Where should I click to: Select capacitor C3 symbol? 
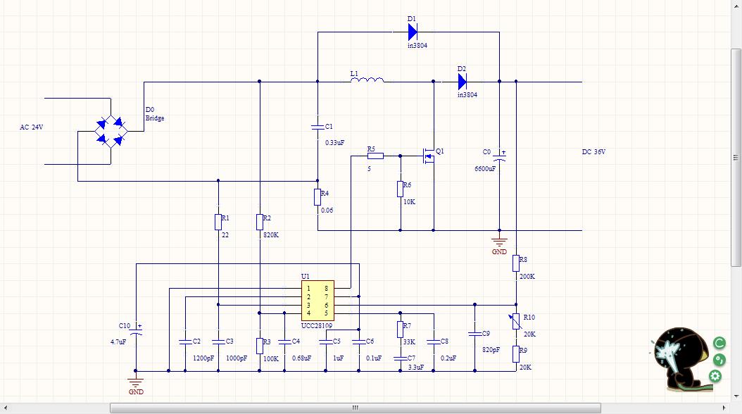(x=218, y=341)
